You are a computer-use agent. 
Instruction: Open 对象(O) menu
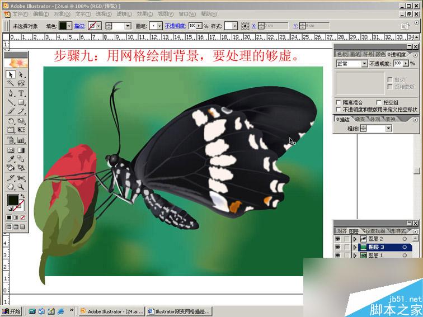(62, 14)
